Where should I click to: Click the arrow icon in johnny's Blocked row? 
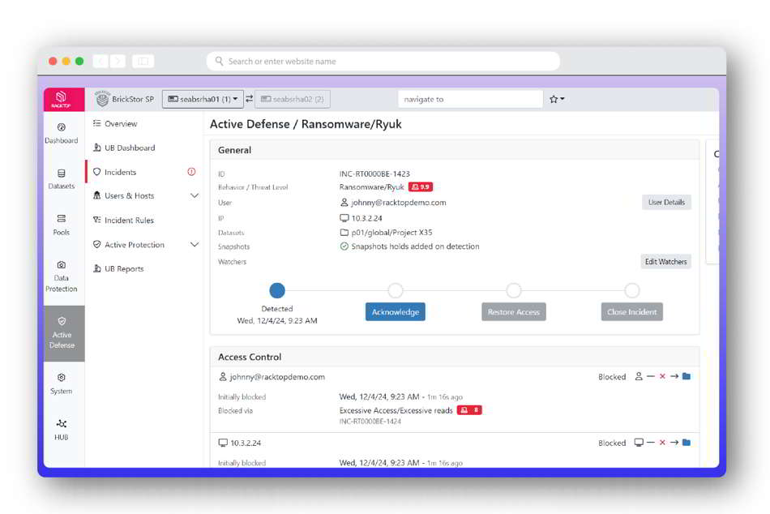[674, 377]
